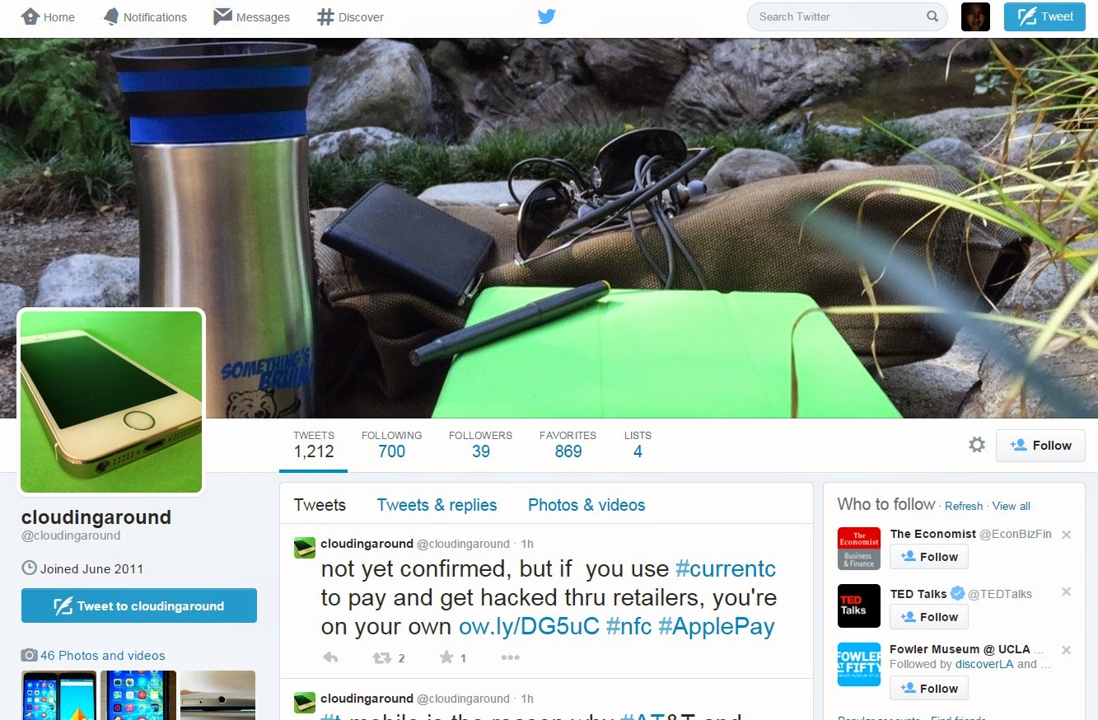Open the #nfc hashtag
The height and width of the screenshot is (720, 1098).
pyautogui.click(x=628, y=626)
